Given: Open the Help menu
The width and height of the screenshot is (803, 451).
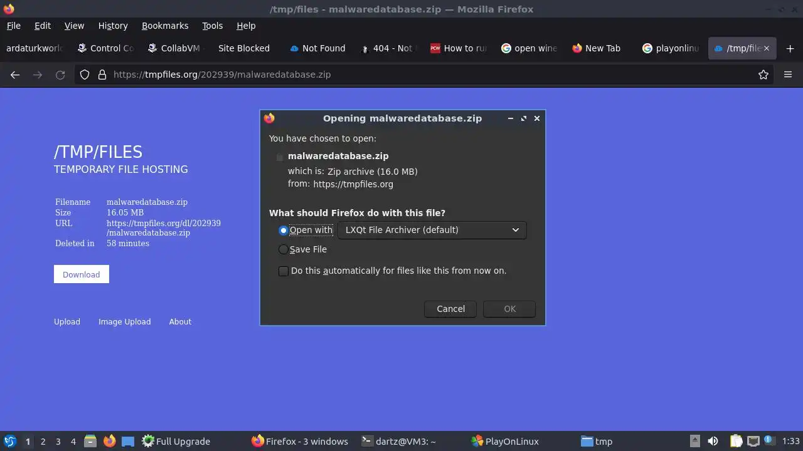Looking at the screenshot, I should pos(246,26).
